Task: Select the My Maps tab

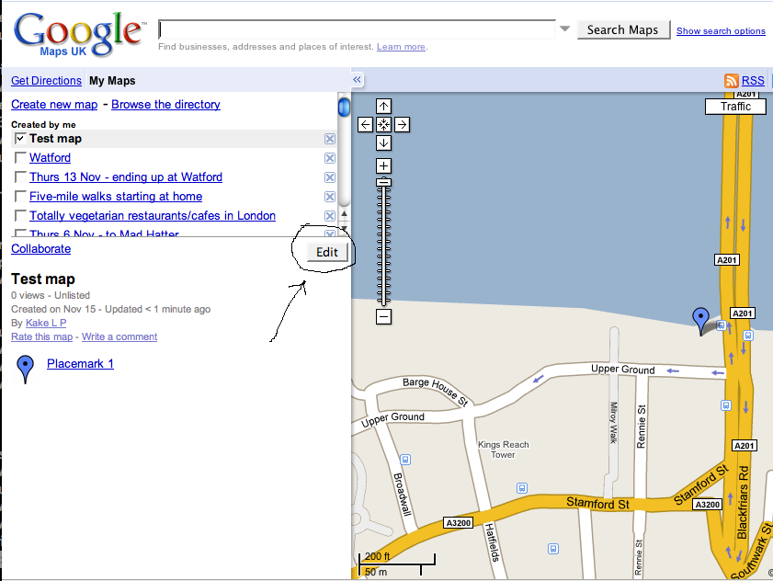Action: (x=112, y=81)
